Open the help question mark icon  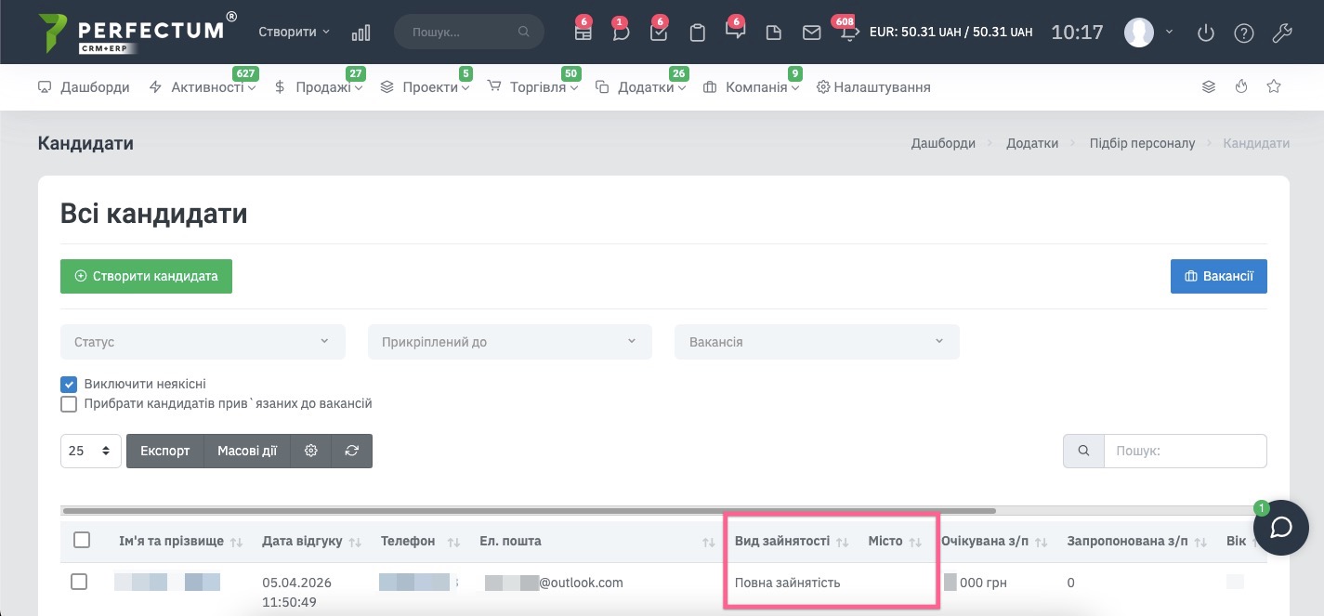1243,33
